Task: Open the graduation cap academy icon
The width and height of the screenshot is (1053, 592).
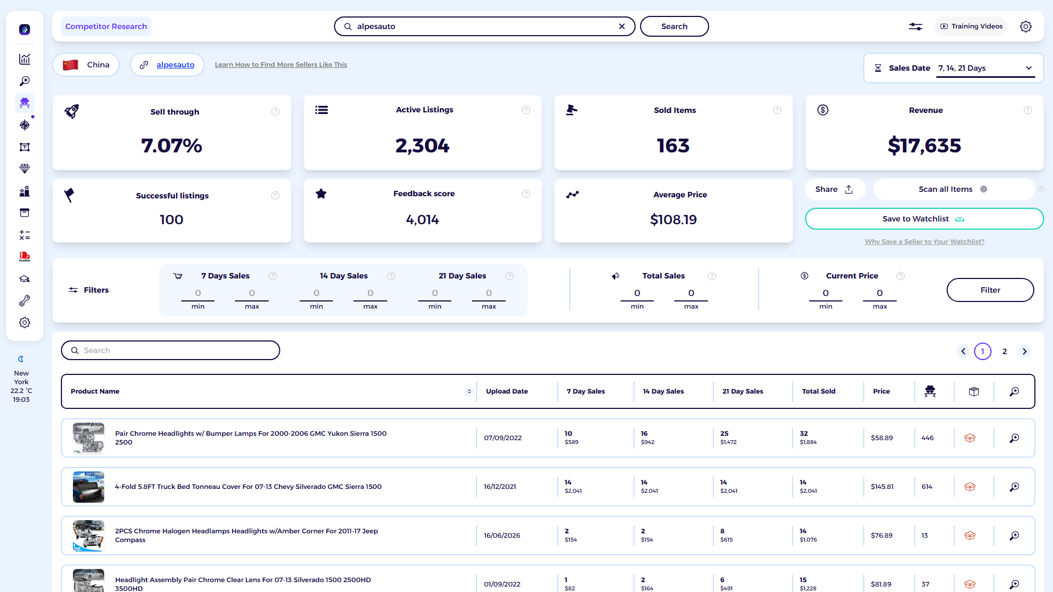Action: (x=25, y=279)
